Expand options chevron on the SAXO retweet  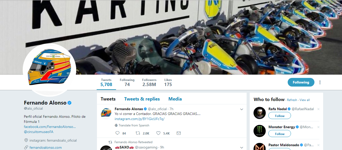[x=242, y=147]
